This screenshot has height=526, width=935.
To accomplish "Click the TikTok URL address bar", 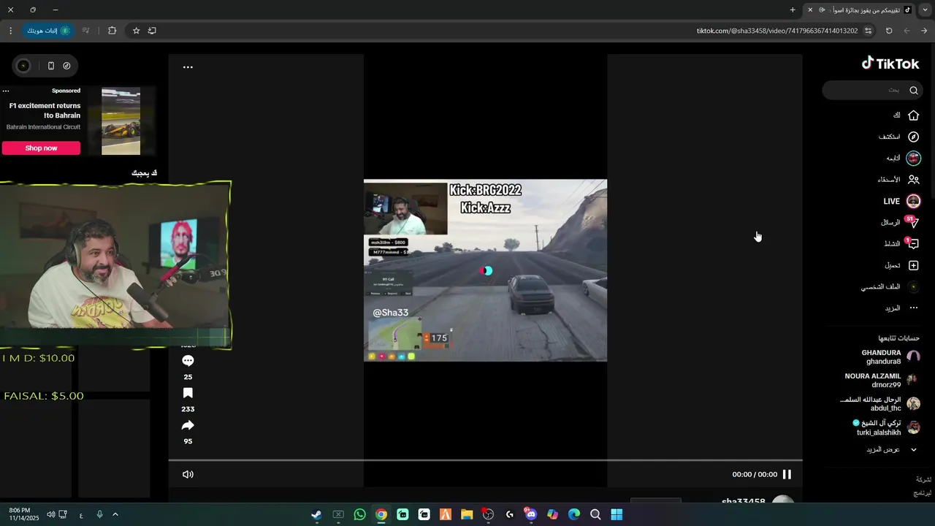I will [x=777, y=31].
